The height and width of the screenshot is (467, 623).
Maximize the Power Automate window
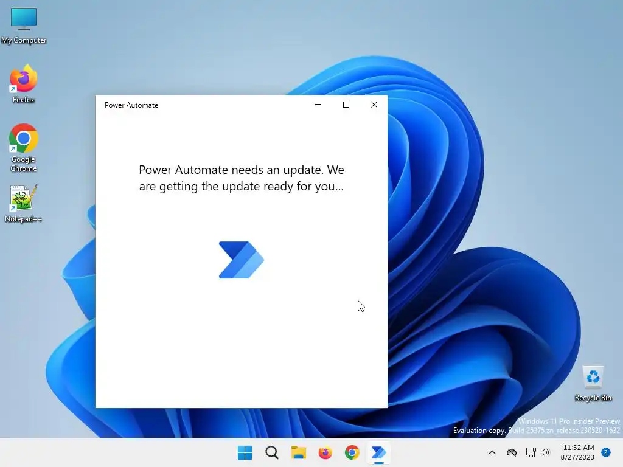(346, 105)
